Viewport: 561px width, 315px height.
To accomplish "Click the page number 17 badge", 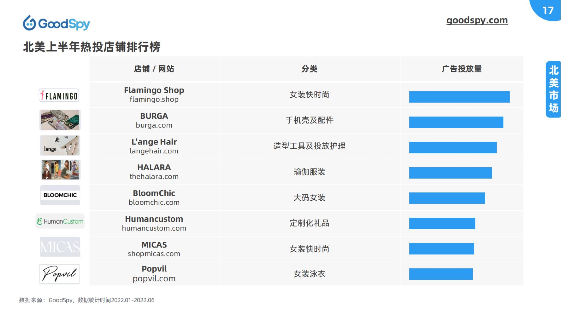I will (548, 10).
